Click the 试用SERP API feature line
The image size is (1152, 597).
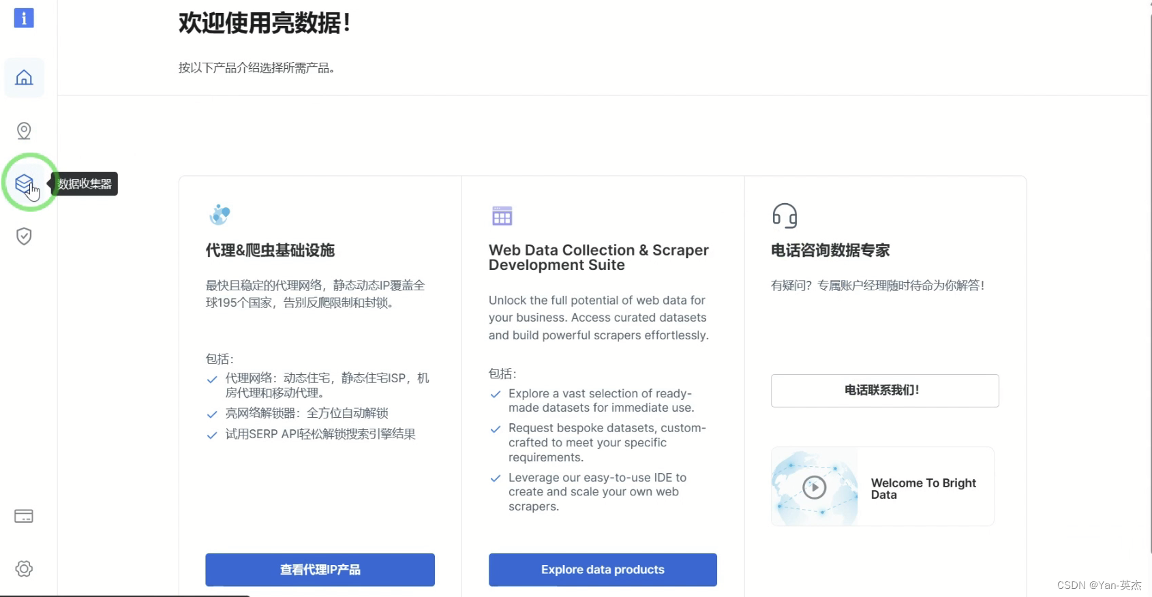coord(320,434)
